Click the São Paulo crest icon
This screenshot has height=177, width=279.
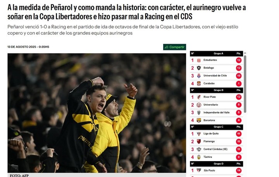coord(199,170)
